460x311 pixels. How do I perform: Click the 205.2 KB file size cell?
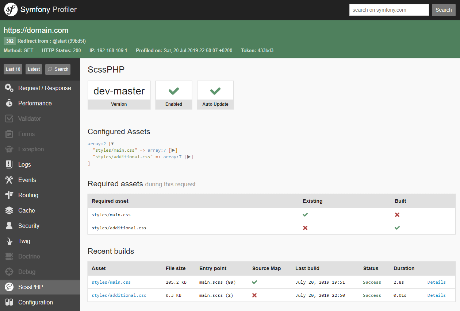point(176,282)
